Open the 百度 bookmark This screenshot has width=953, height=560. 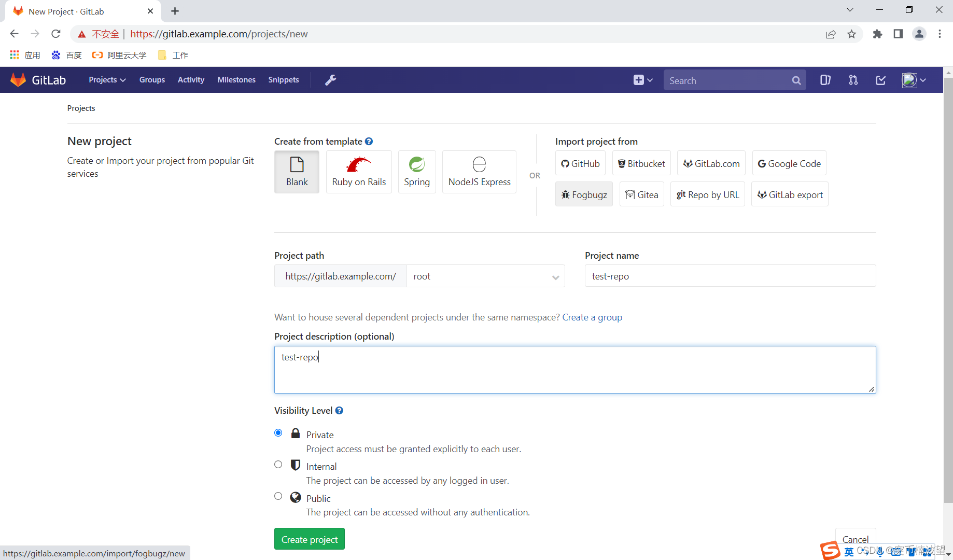(x=66, y=55)
